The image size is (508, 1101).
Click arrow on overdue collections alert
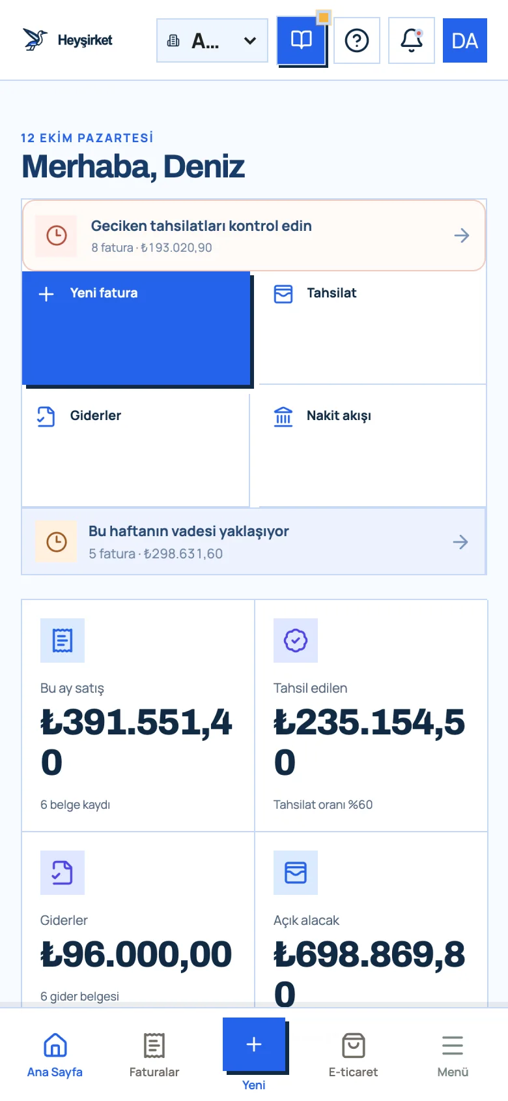point(462,235)
